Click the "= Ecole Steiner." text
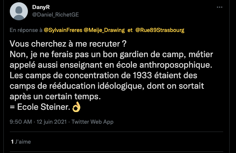The height and width of the screenshot is (153, 236). (40, 108)
